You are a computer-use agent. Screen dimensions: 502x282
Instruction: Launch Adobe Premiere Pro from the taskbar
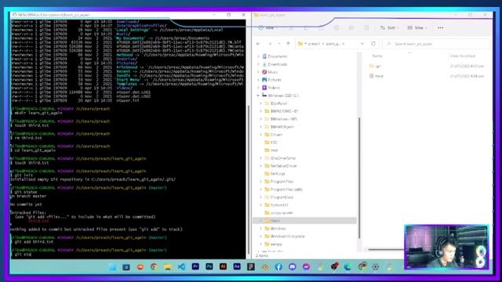(x=195, y=266)
